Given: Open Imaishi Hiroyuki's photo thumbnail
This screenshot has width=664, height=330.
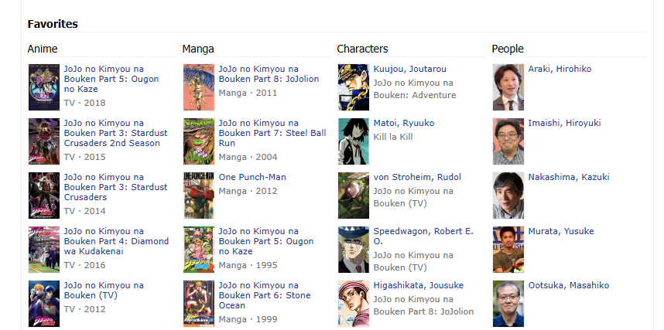Looking at the screenshot, I should (508, 141).
